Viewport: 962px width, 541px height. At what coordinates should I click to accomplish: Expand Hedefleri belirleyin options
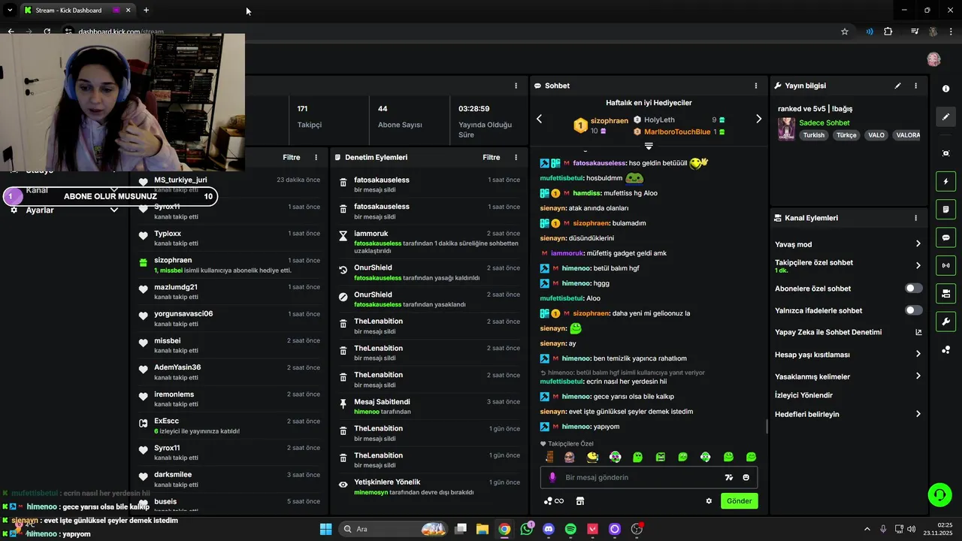click(918, 414)
